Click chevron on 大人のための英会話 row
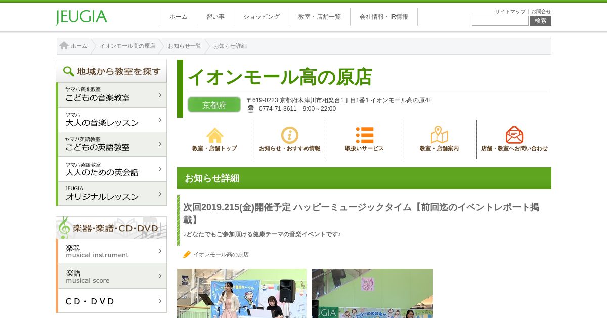Image resolution: width=607 pixels, height=318 pixels. point(160,169)
